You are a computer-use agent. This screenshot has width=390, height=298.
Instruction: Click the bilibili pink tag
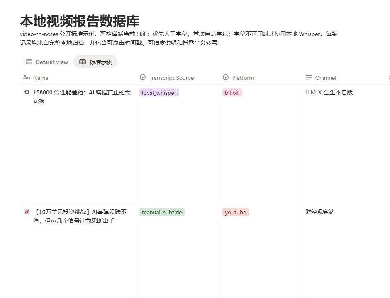pos(232,93)
